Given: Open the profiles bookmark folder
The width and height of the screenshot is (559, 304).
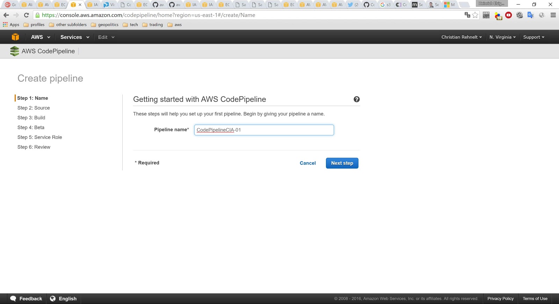Looking at the screenshot, I should 34,24.
